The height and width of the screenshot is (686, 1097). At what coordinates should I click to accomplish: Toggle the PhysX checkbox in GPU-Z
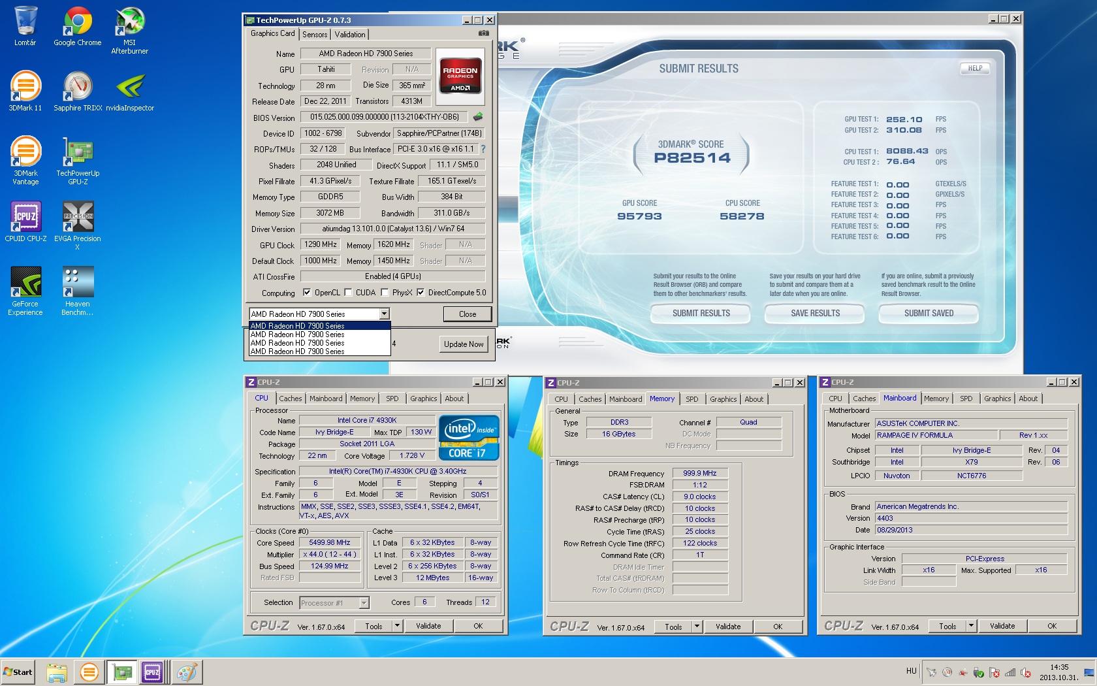[385, 293]
